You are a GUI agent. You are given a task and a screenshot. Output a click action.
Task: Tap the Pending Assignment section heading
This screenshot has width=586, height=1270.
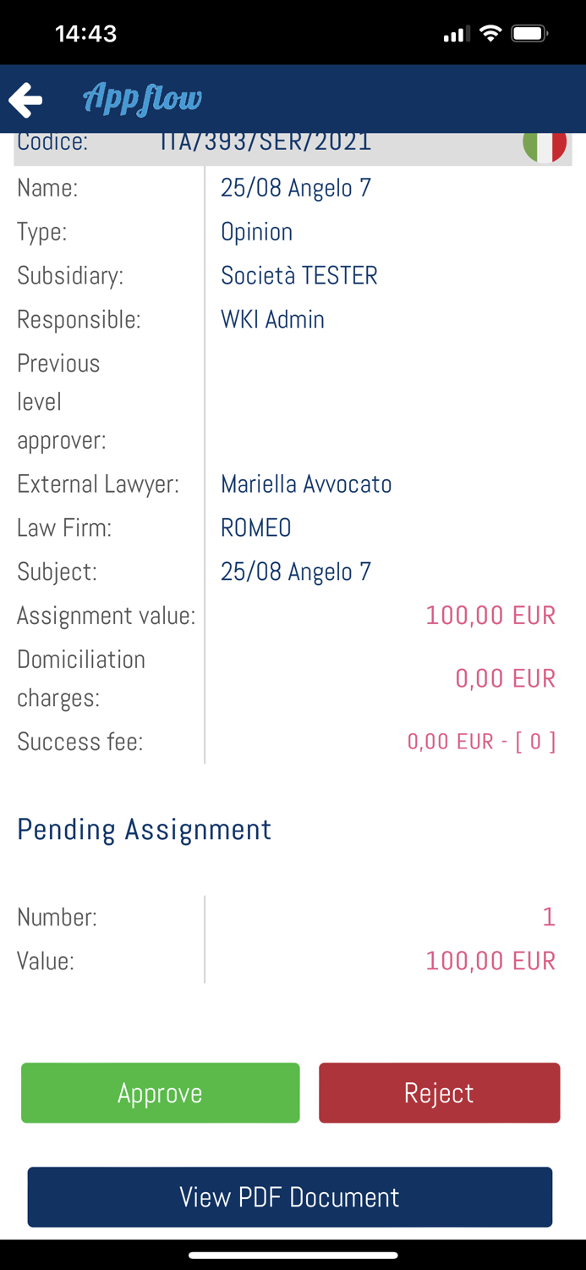[x=144, y=829]
